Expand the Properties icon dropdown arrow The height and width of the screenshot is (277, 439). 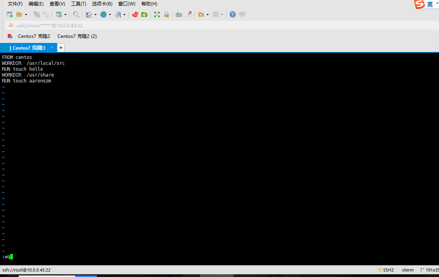pyautogui.click(x=65, y=14)
